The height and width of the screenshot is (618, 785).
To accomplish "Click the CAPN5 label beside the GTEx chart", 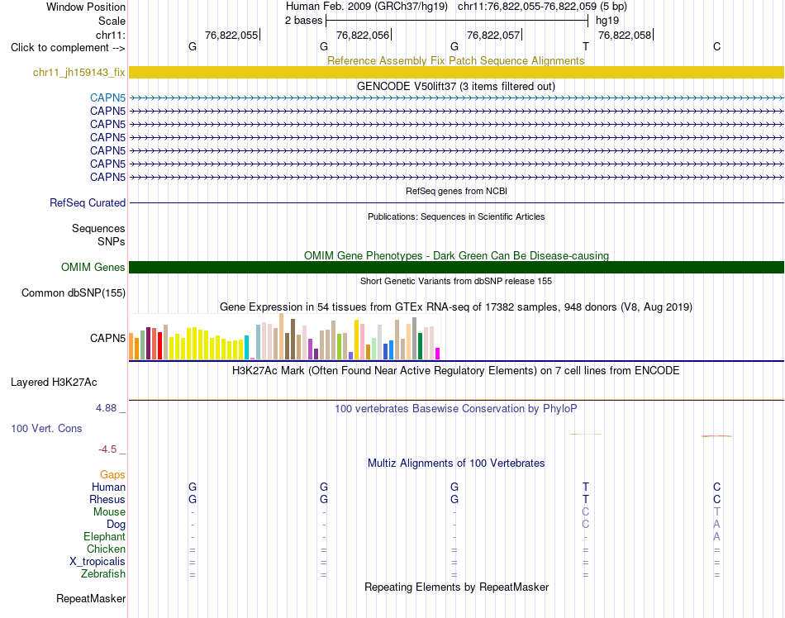I will 107,338.
